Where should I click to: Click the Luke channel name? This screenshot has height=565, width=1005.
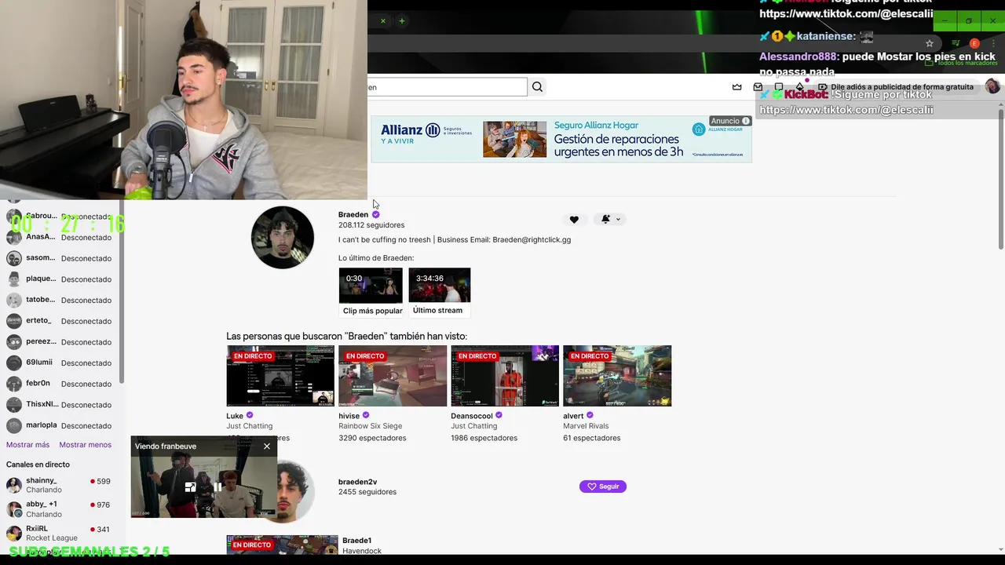(235, 416)
